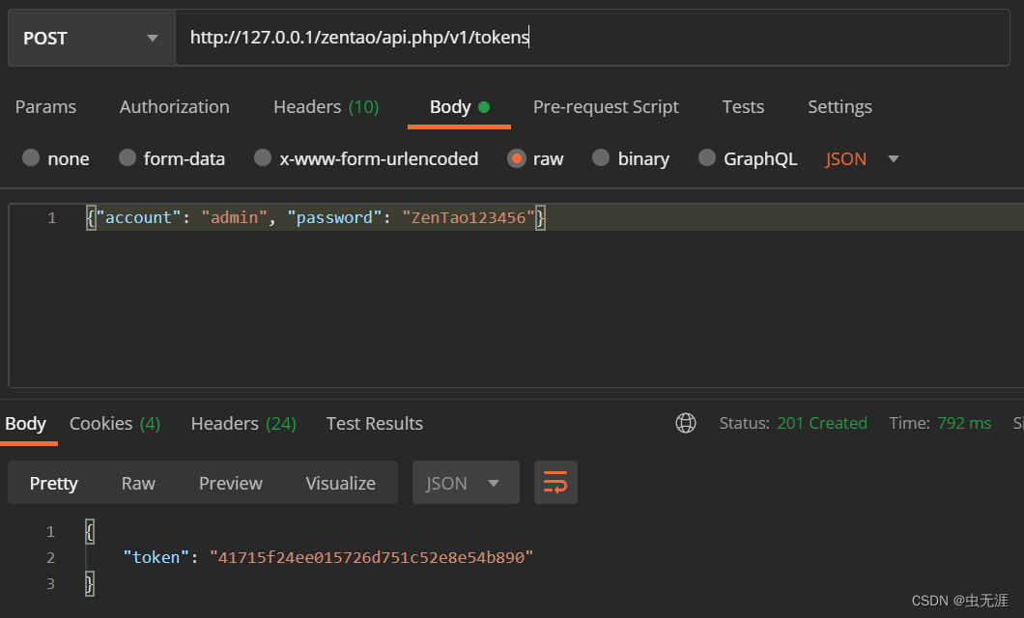The height and width of the screenshot is (618, 1024).
Task: Go to the Headers (10) request tab
Action: [326, 106]
